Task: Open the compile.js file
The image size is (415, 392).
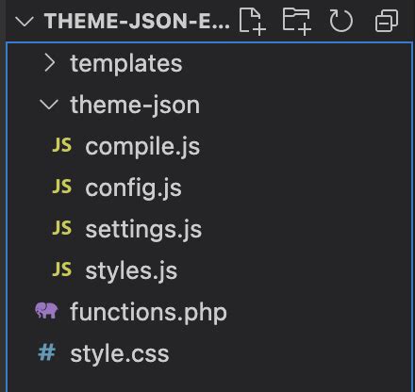Action: (x=142, y=147)
